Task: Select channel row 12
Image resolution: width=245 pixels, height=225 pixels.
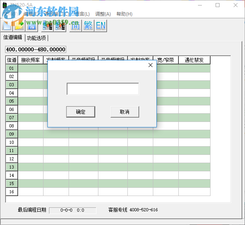Action: pos(11,159)
